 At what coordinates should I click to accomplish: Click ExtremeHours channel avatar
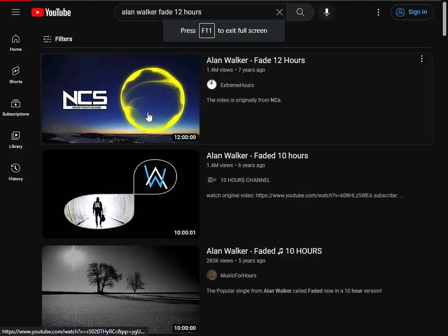212,84
